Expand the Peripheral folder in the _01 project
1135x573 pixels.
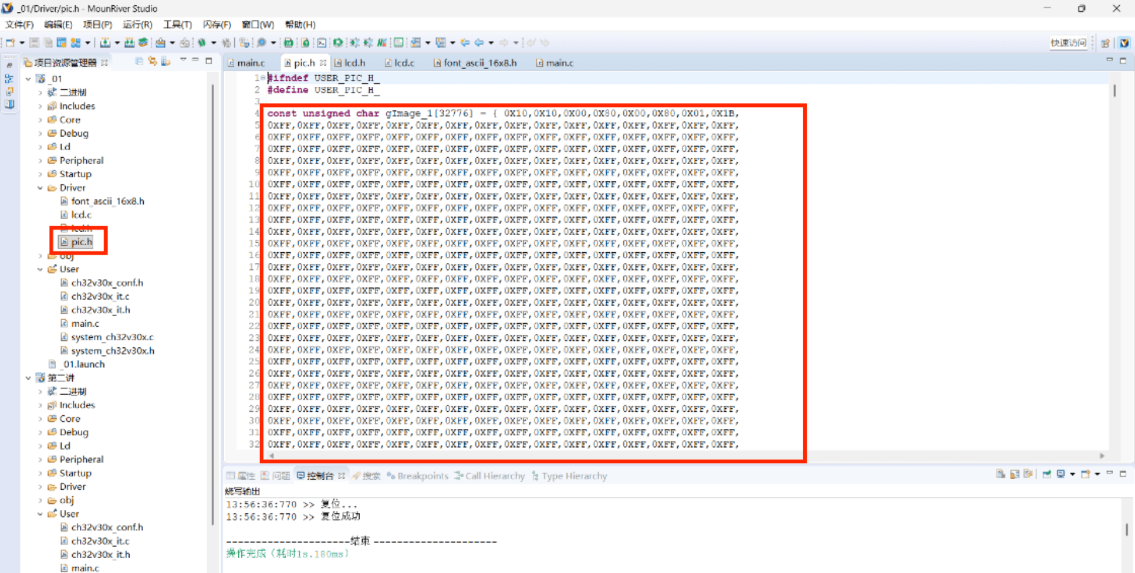tap(40, 161)
